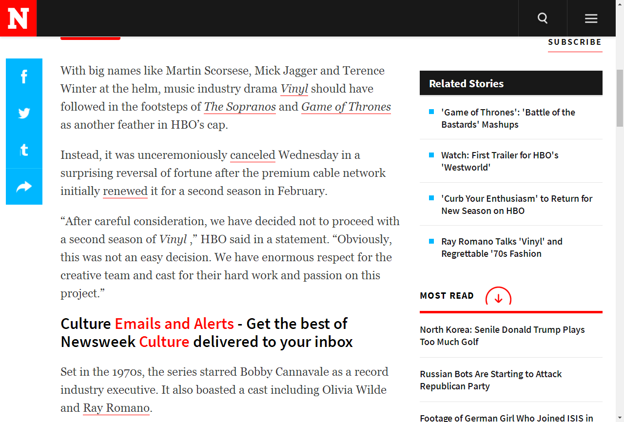Open Ray Romano Talks 'Vinyl' story

(x=502, y=248)
